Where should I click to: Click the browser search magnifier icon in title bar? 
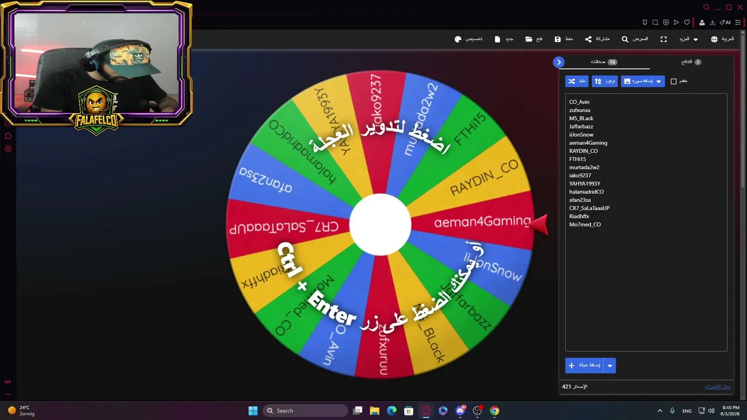pyautogui.click(x=706, y=8)
